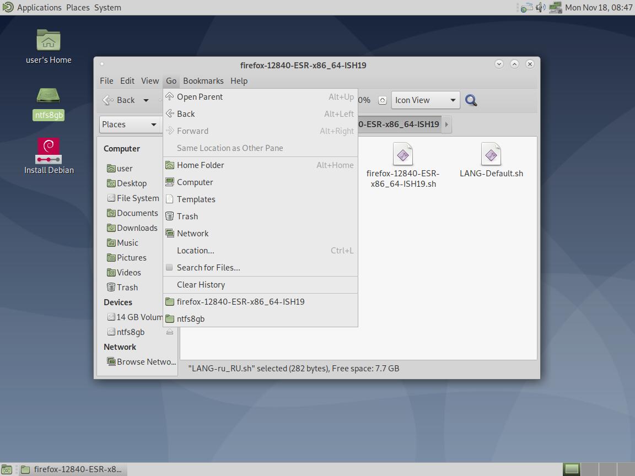635x476 pixels.
Task: Click the clock showing Mon Nov 18
Action: click(598, 7)
